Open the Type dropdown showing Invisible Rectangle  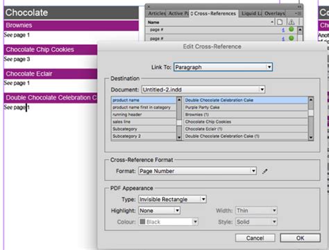172,199
